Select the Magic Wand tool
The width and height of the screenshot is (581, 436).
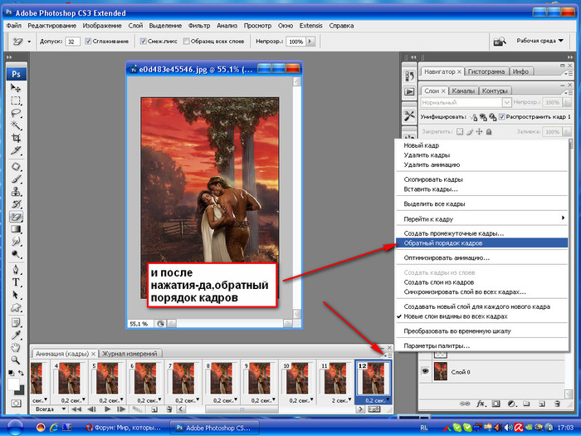click(16, 125)
